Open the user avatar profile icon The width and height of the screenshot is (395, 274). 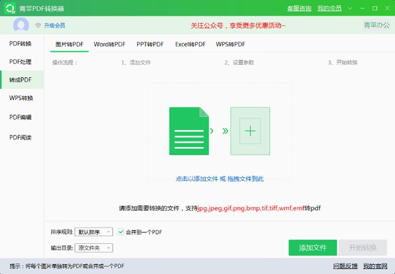click(x=21, y=25)
